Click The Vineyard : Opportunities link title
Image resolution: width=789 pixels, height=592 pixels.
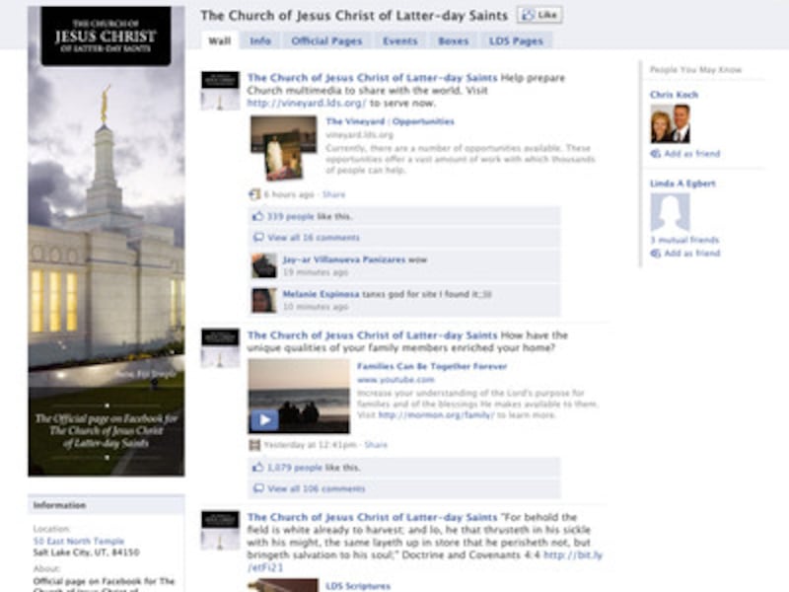[x=390, y=121]
